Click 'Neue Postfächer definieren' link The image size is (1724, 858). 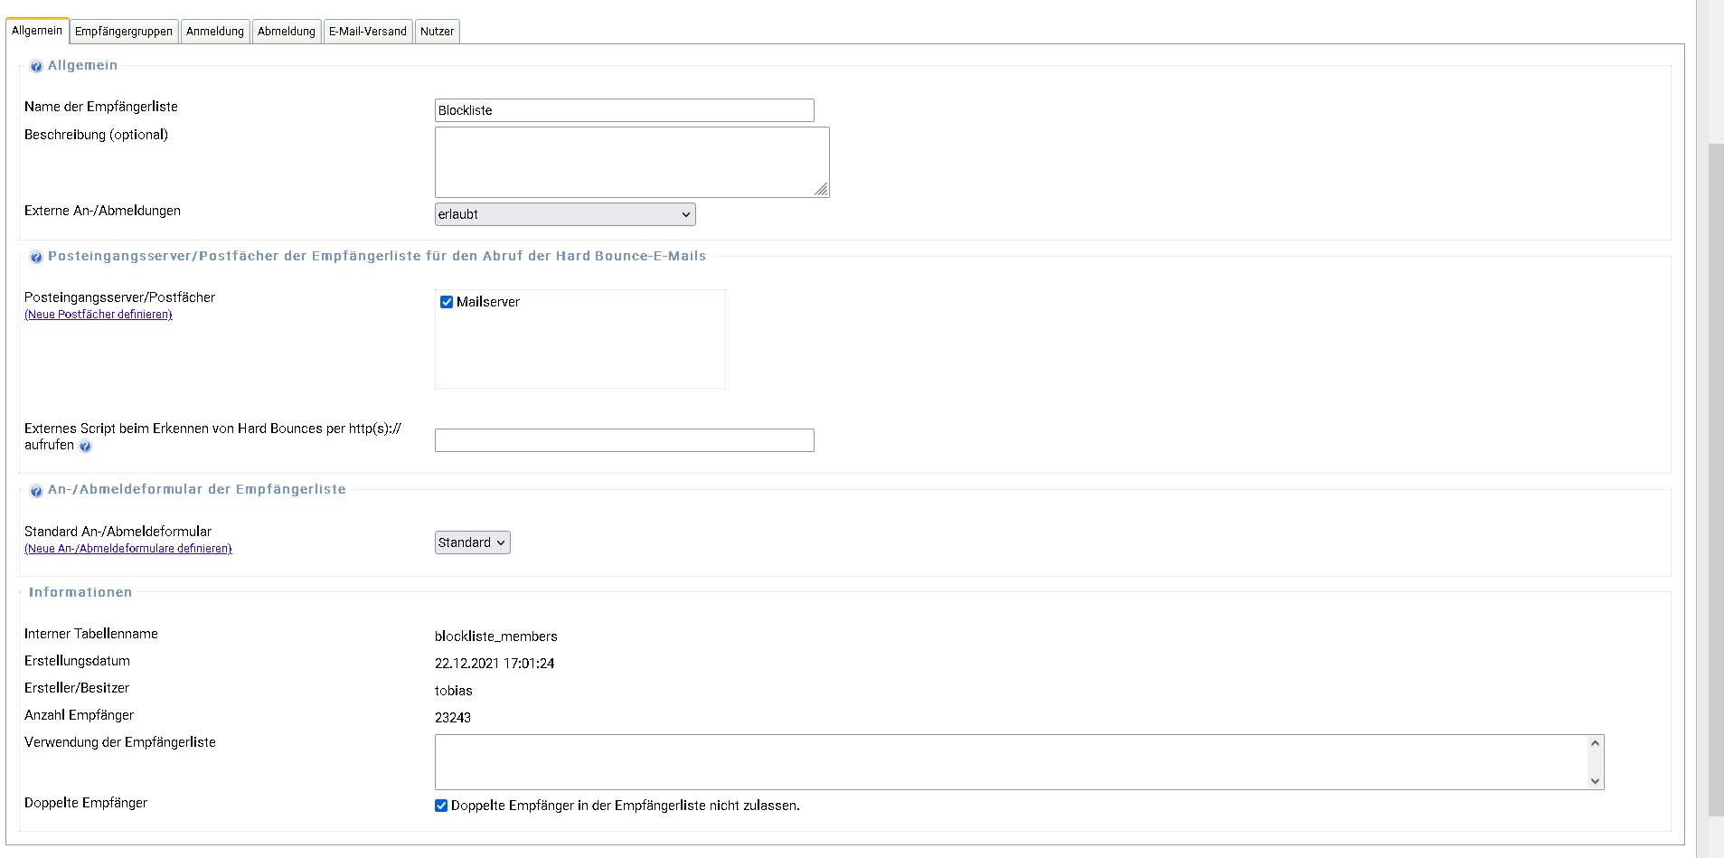point(99,315)
